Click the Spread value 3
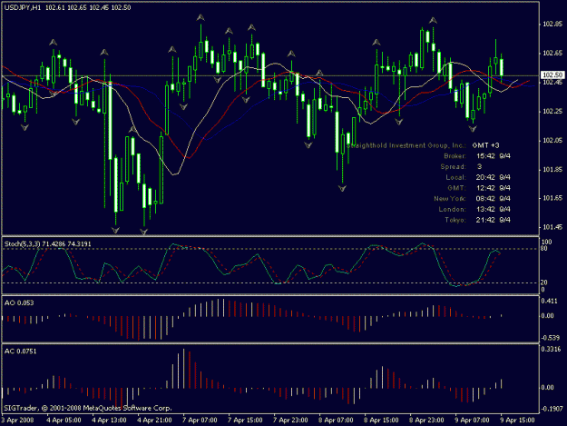Image resolution: width=567 pixels, height=426 pixels. (x=479, y=167)
